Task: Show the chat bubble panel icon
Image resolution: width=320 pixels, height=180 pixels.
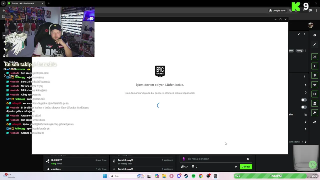Action: (314, 85)
